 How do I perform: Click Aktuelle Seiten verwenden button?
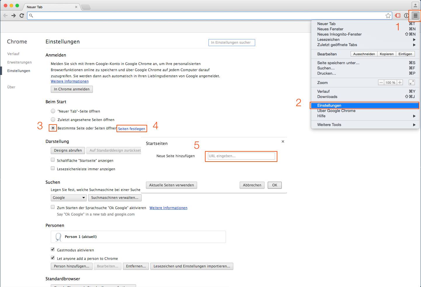click(x=171, y=185)
